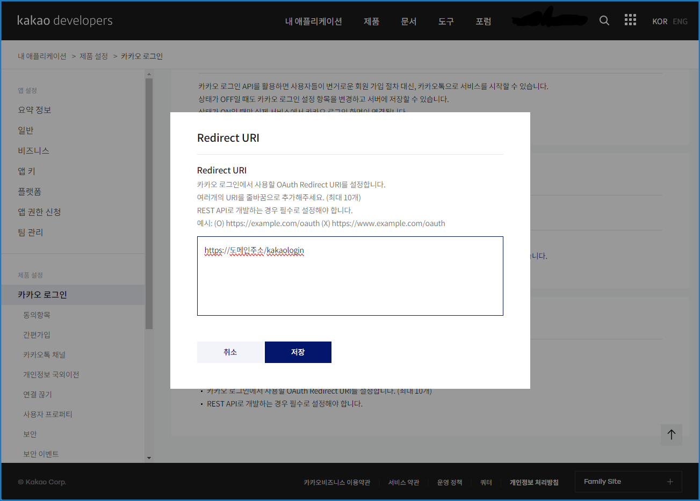Click the 취소 button
Image resolution: width=700 pixels, height=501 pixels.
point(230,352)
